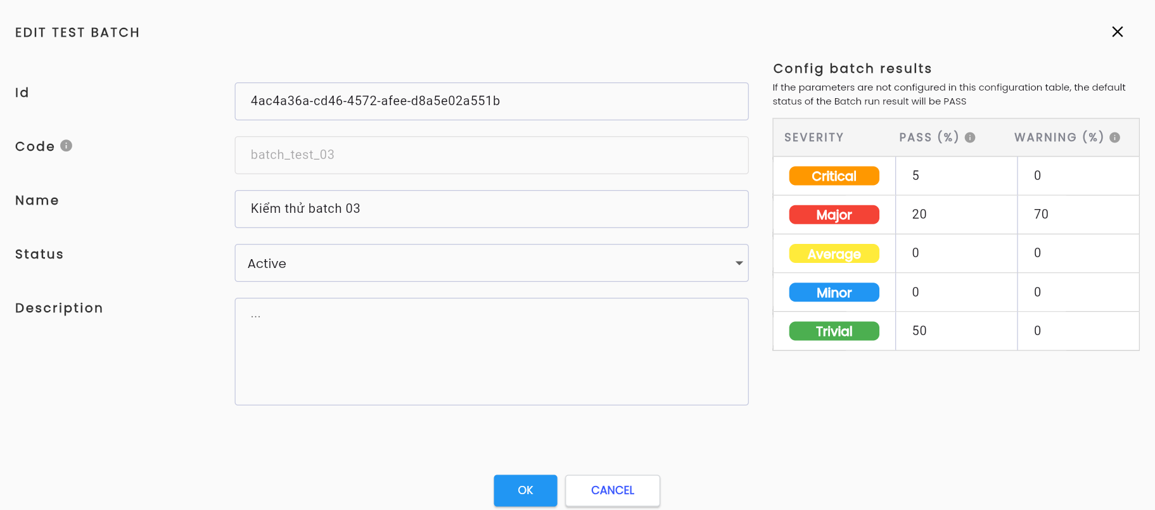Click the OK button
1155x510 pixels.
point(525,490)
